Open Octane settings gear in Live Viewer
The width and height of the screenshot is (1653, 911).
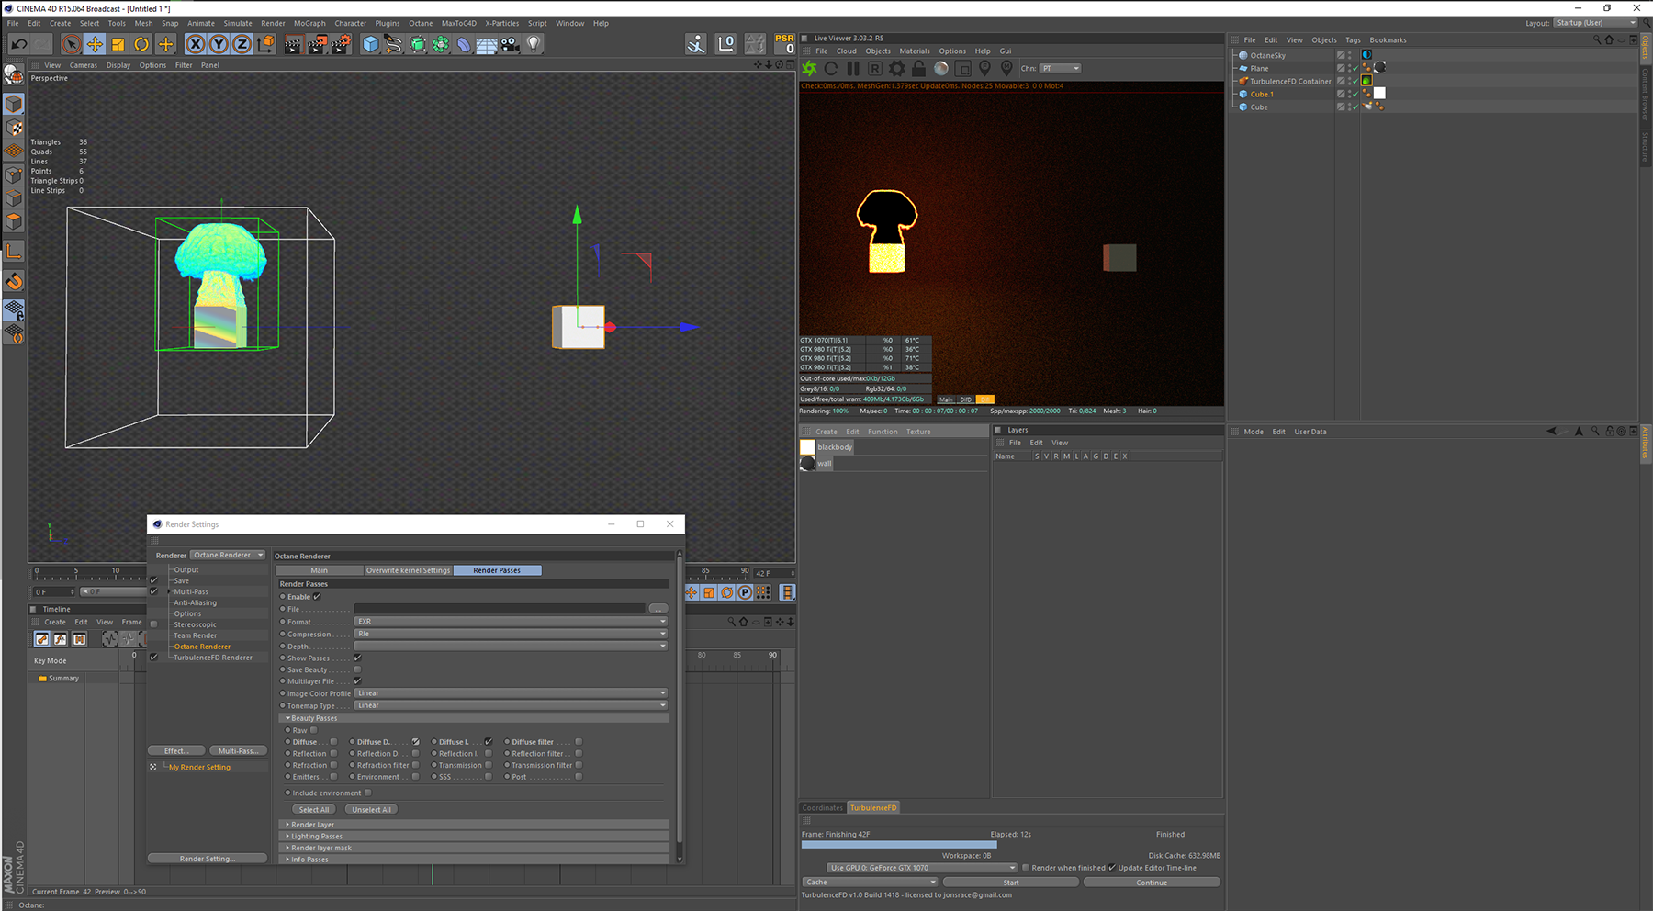click(x=897, y=68)
